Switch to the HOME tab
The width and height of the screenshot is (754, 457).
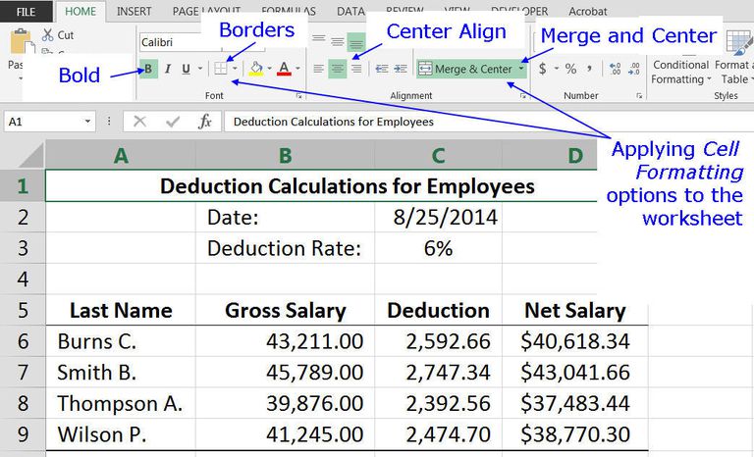(81, 12)
